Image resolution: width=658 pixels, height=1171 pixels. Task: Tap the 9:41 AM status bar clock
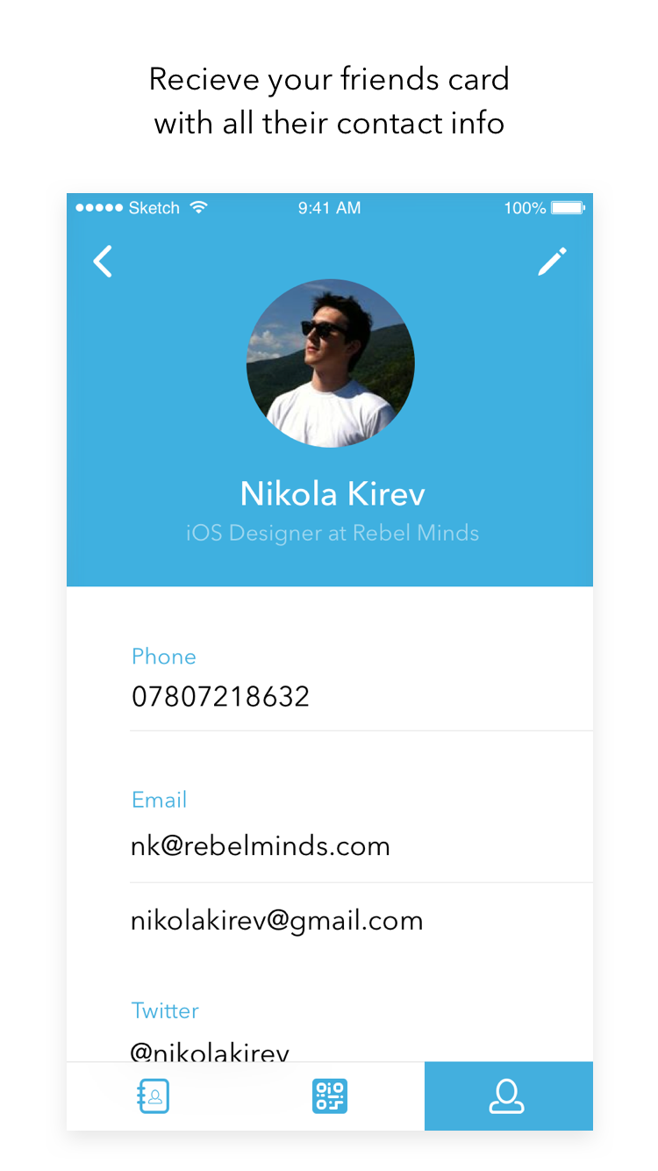click(x=330, y=208)
